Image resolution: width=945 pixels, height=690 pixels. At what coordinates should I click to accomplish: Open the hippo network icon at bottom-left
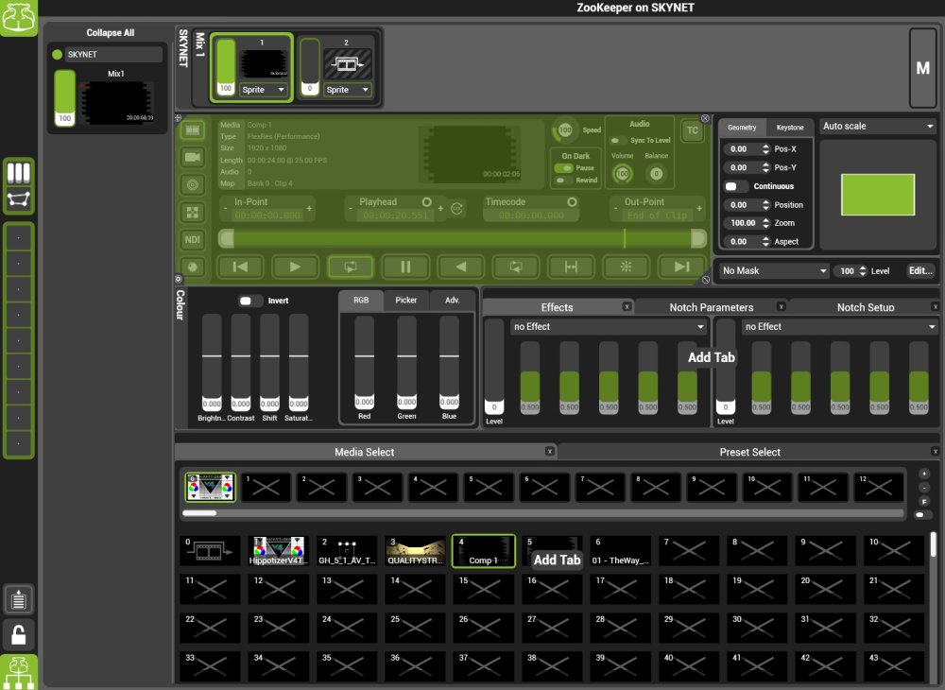click(x=19, y=671)
